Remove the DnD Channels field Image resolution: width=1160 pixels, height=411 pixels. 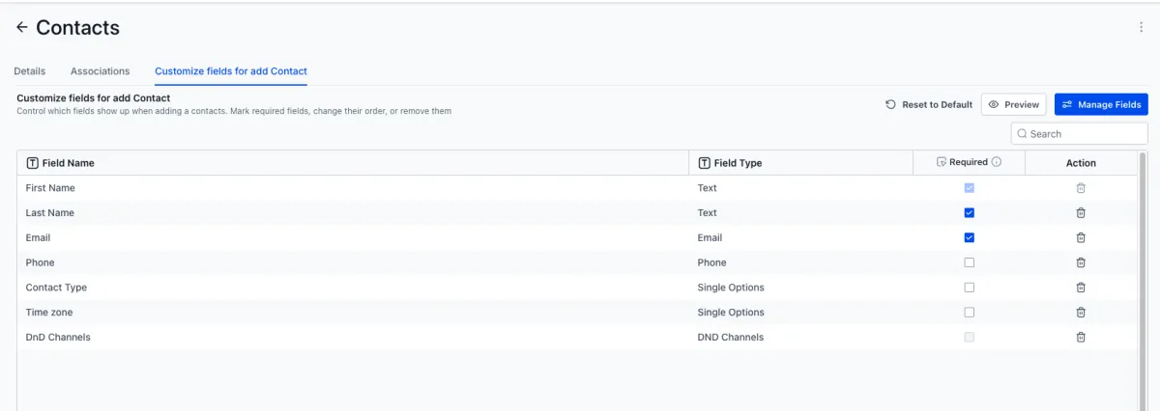click(1081, 338)
